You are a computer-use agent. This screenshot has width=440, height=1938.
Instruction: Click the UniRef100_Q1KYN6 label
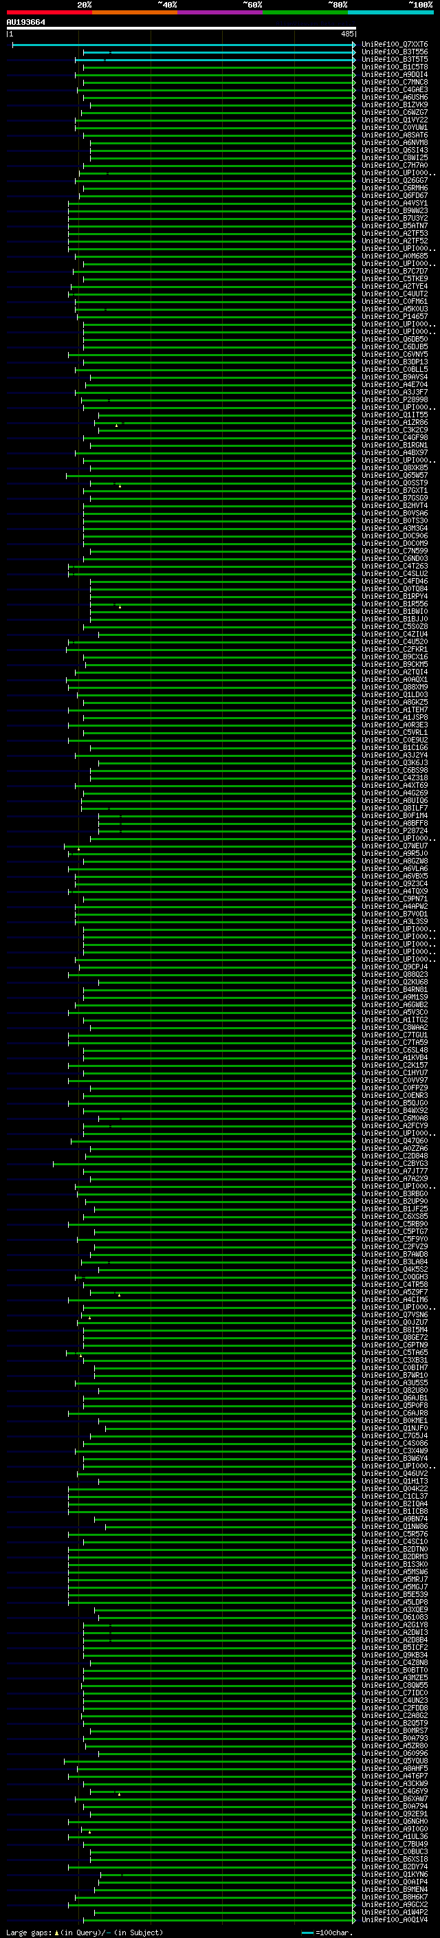(x=395, y=1874)
